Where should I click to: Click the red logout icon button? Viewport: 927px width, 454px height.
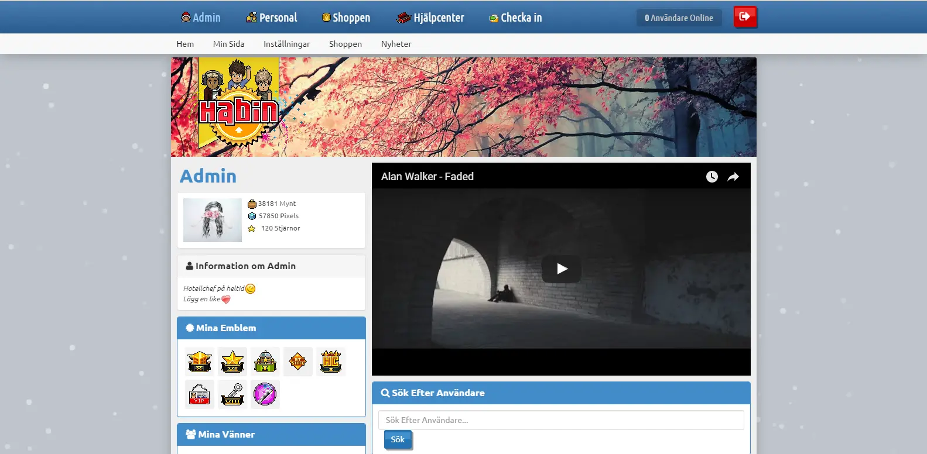[745, 17]
